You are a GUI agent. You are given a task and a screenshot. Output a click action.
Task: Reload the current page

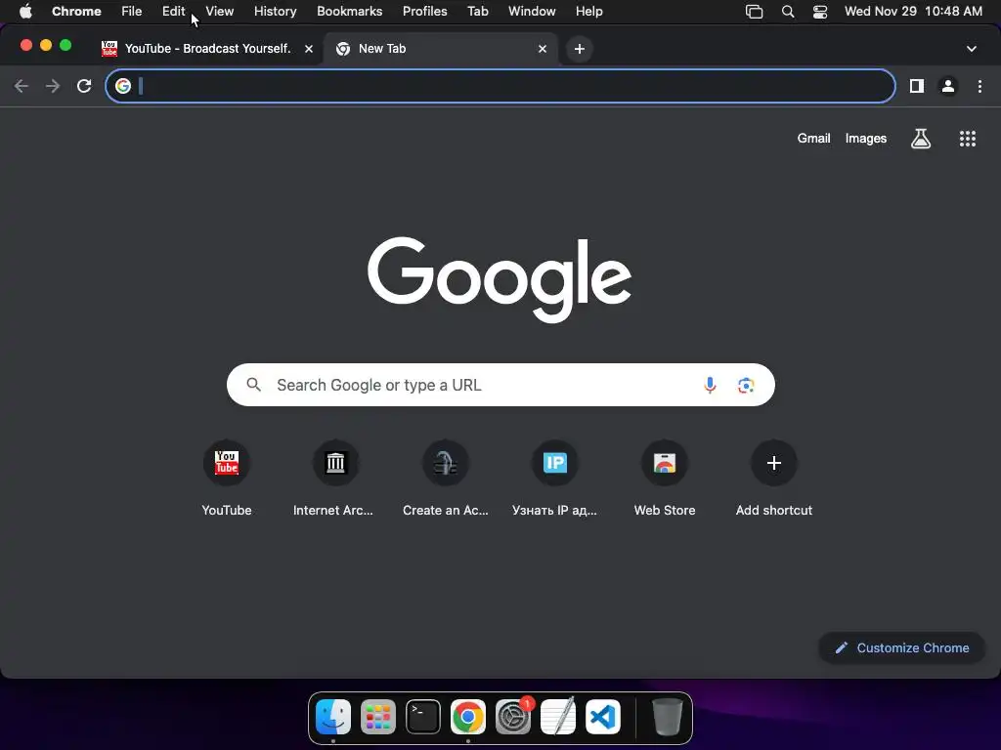84,86
